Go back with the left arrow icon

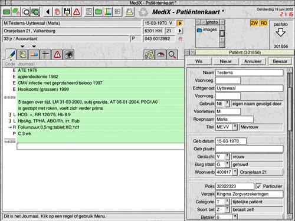pos(47,12)
